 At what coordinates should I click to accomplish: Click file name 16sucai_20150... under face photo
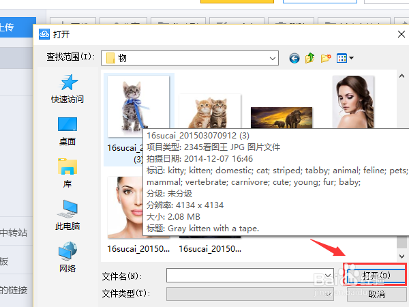pyautogui.click(x=138, y=249)
